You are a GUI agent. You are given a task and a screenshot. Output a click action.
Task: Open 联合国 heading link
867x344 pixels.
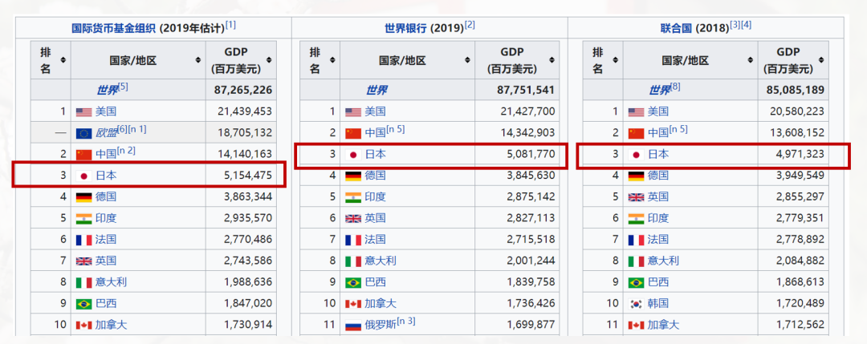(676, 27)
